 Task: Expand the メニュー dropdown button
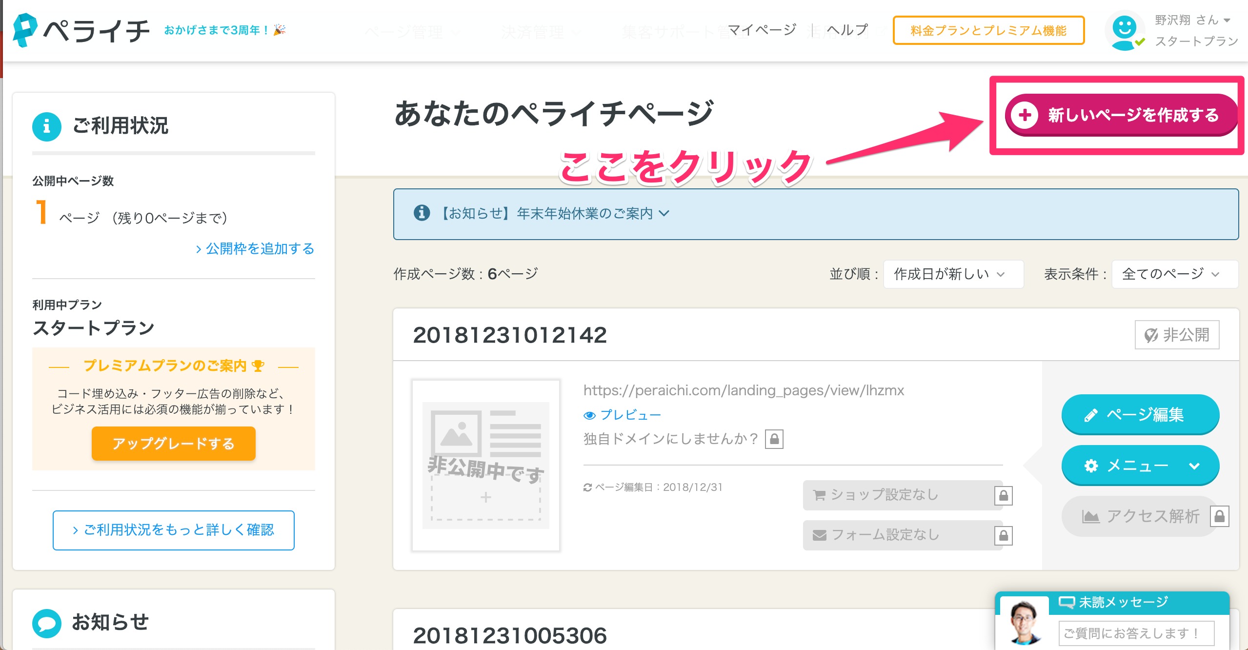coord(1140,465)
